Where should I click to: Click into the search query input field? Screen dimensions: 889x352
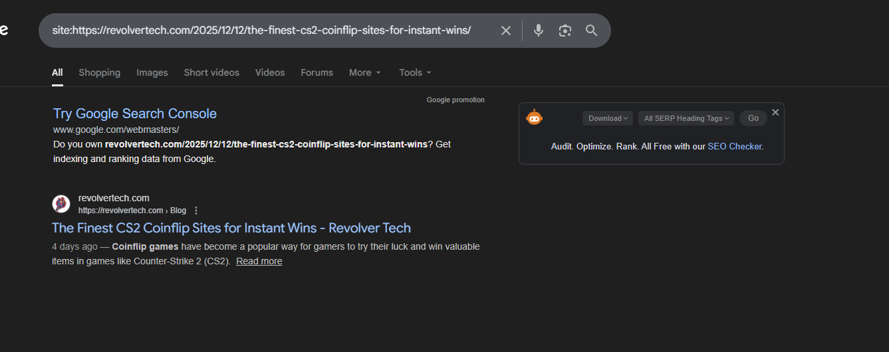(x=261, y=31)
